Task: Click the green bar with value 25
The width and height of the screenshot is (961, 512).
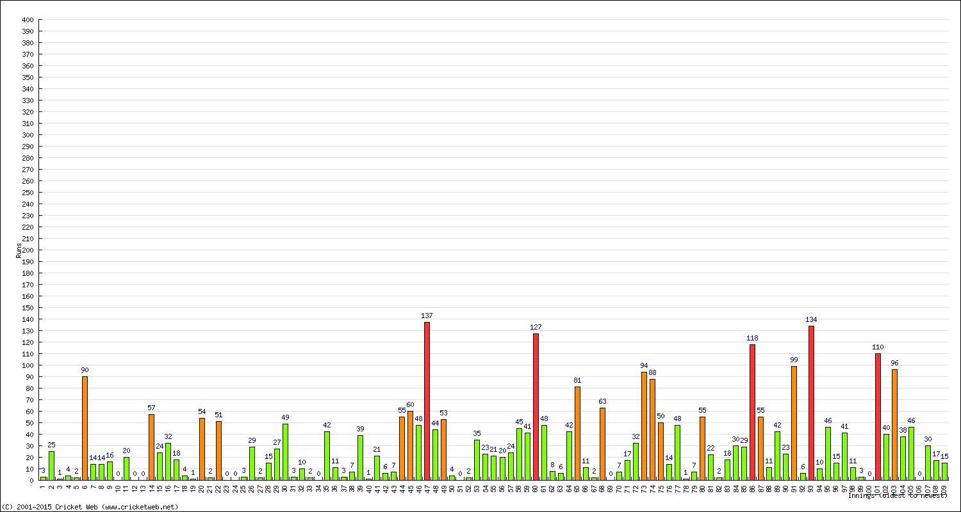Action: pos(51,465)
